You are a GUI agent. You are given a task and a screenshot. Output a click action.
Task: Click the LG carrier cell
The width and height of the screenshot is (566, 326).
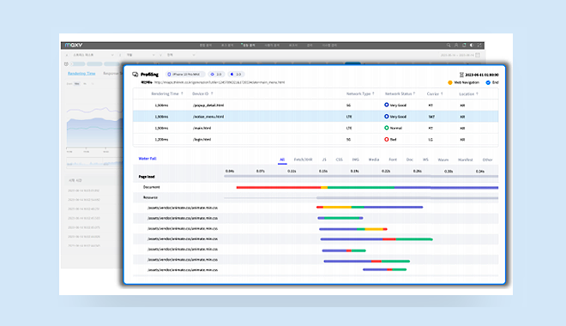click(431, 139)
